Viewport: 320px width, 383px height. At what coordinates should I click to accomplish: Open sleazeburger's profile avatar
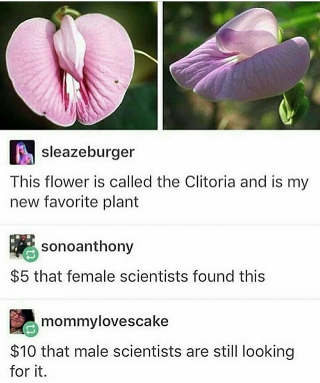[22, 152]
